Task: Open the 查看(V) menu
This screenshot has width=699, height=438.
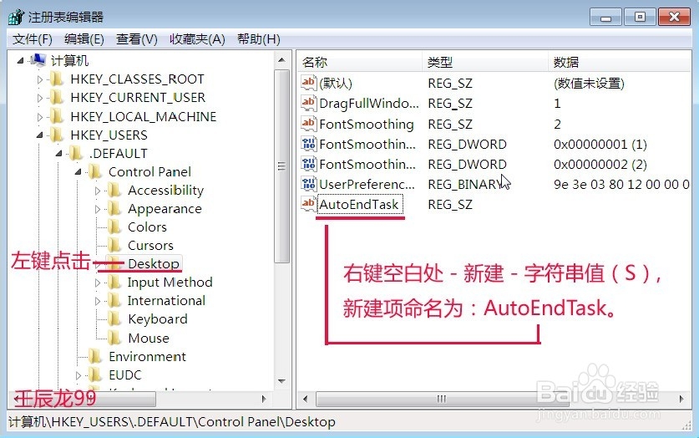Action: point(136,39)
